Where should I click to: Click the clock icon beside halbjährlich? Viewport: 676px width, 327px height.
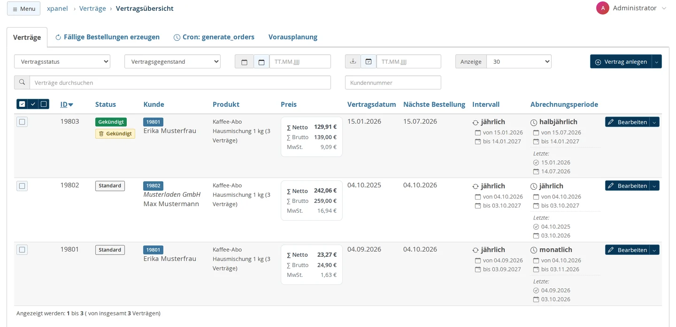click(x=534, y=123)
